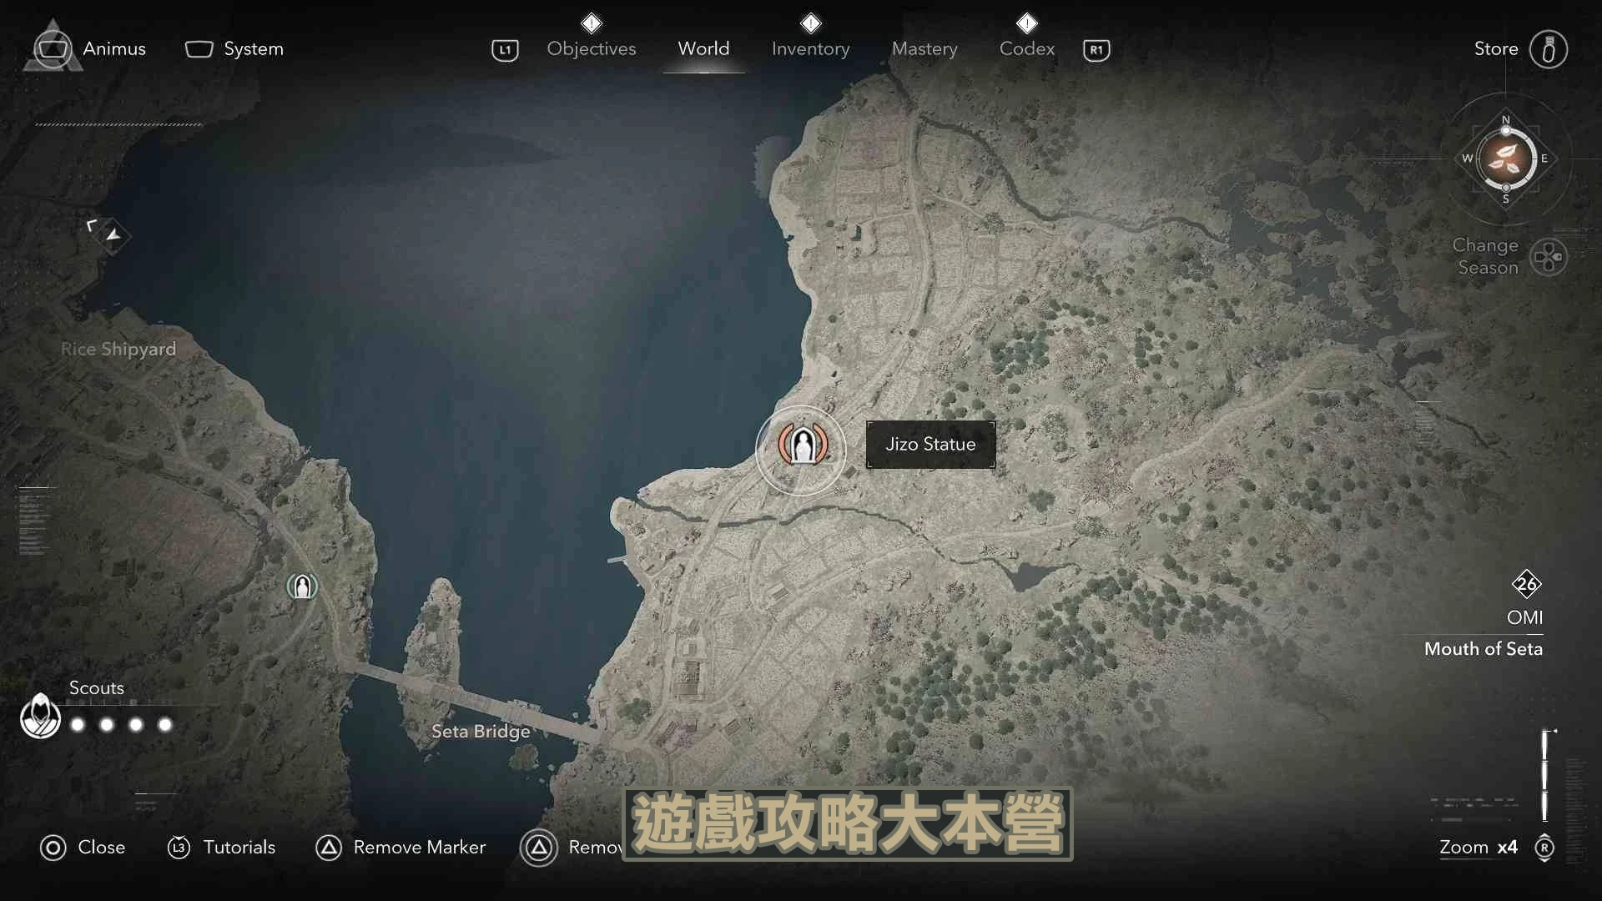This screenshot has height=901, width=1602.
Task: Click the L3 Tutorials icon
Action: 179,848
